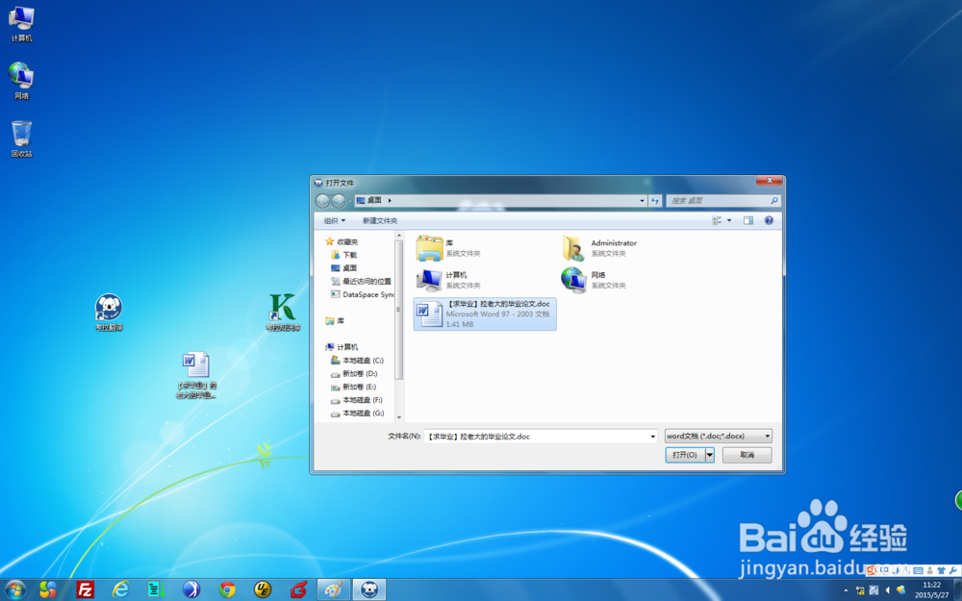Select the 回收站 recycle bin on desktop
962x601 pixels.
pyautogui.click(x=21, y=138)
